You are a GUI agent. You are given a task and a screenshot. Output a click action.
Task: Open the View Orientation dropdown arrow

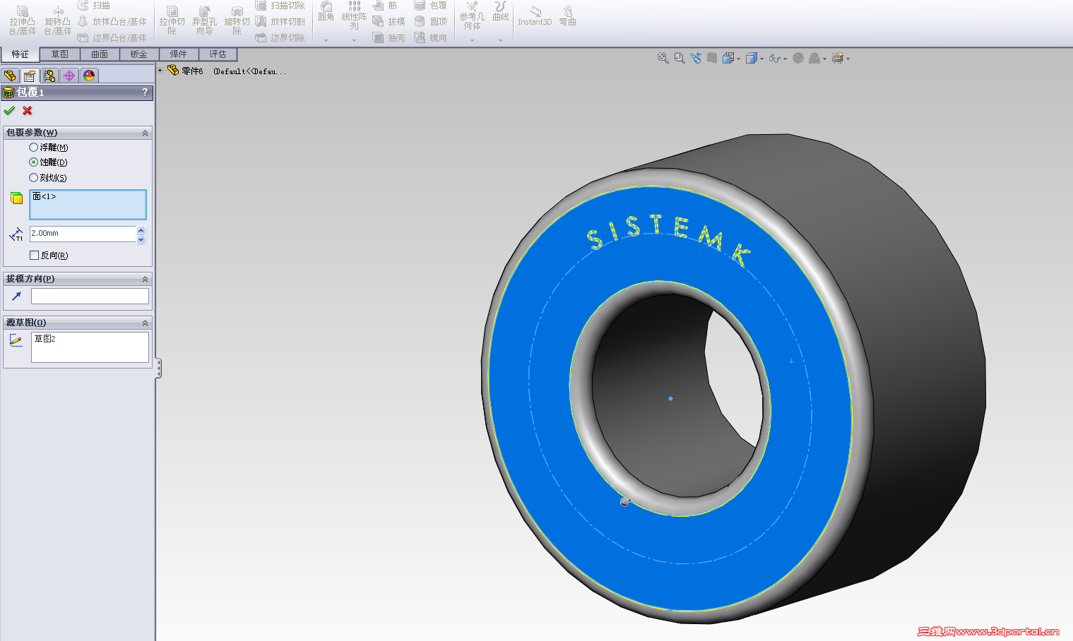click(739, 59)
